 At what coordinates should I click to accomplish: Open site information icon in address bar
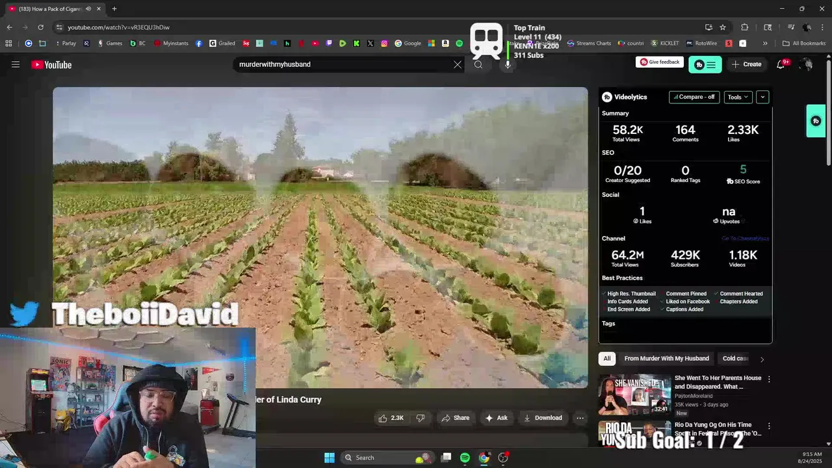(59, 27)
